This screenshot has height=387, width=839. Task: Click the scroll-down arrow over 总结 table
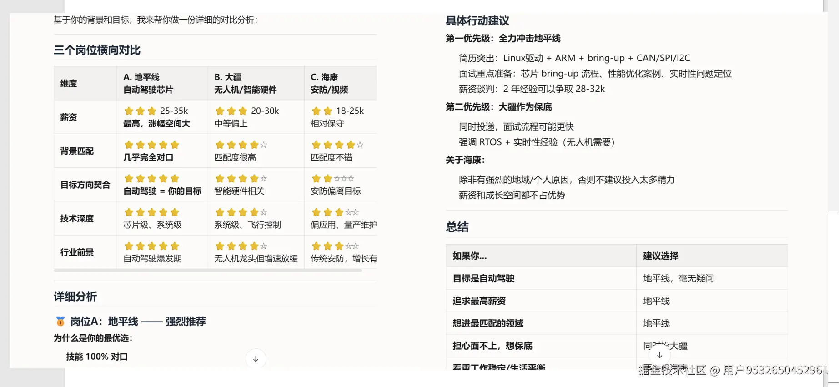pyautogui.click(x=659, y=355)
